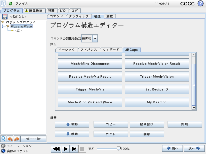Step program forward one step
This screenshot has height=154, width=206.
coord(74,149)
